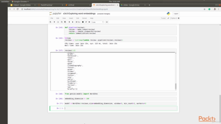Viewport: 221px width, 124px height.
Task: Close the Video3 - Google Slides tab
Action: [35, 5]
